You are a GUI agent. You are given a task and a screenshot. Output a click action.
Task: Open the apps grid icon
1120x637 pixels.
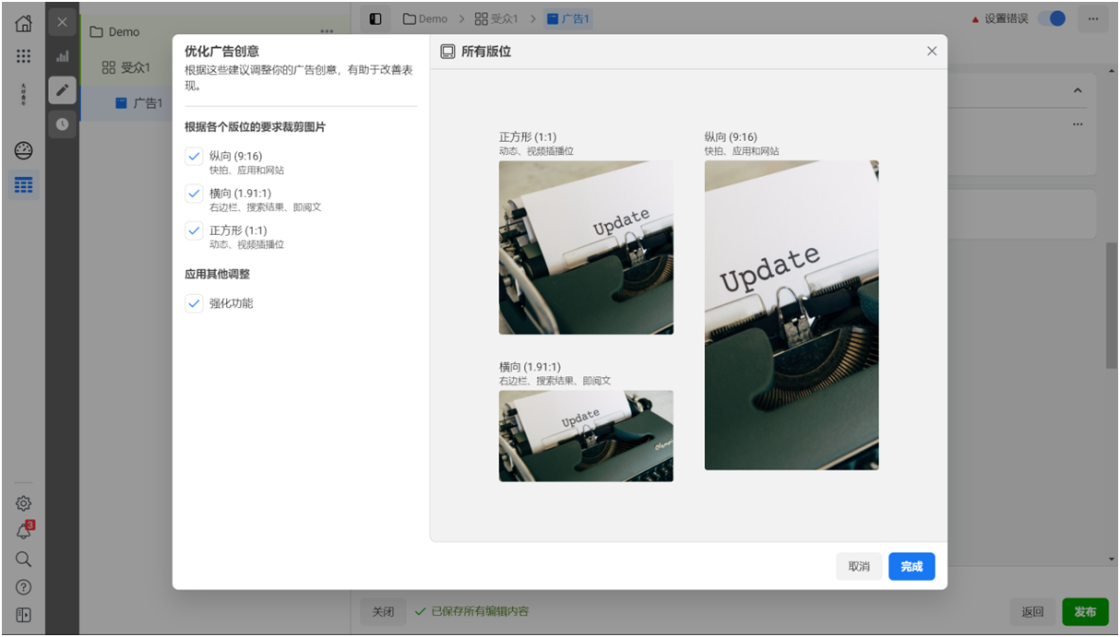(x=23, y=57)
